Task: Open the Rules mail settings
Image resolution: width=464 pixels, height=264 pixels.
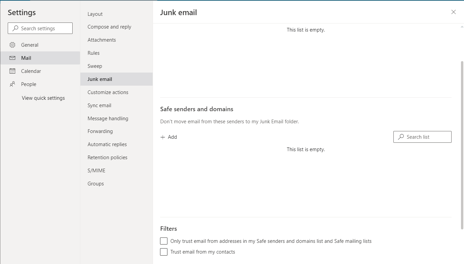Action: [x=93, y=53]
